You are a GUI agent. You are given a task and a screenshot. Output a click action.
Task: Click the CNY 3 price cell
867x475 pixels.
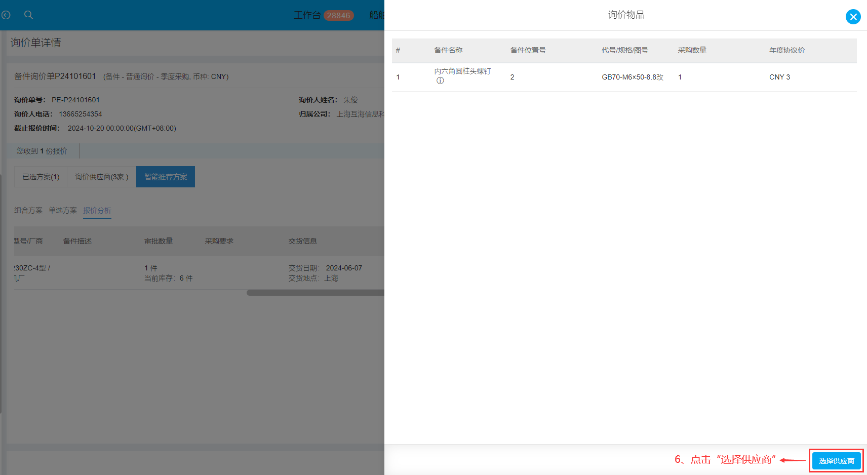click(779, 77)
